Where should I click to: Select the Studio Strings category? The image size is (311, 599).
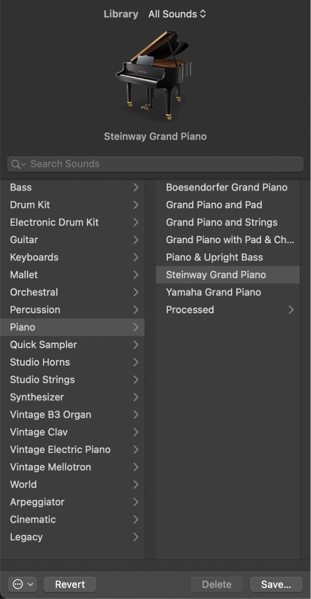pos(72,380)
